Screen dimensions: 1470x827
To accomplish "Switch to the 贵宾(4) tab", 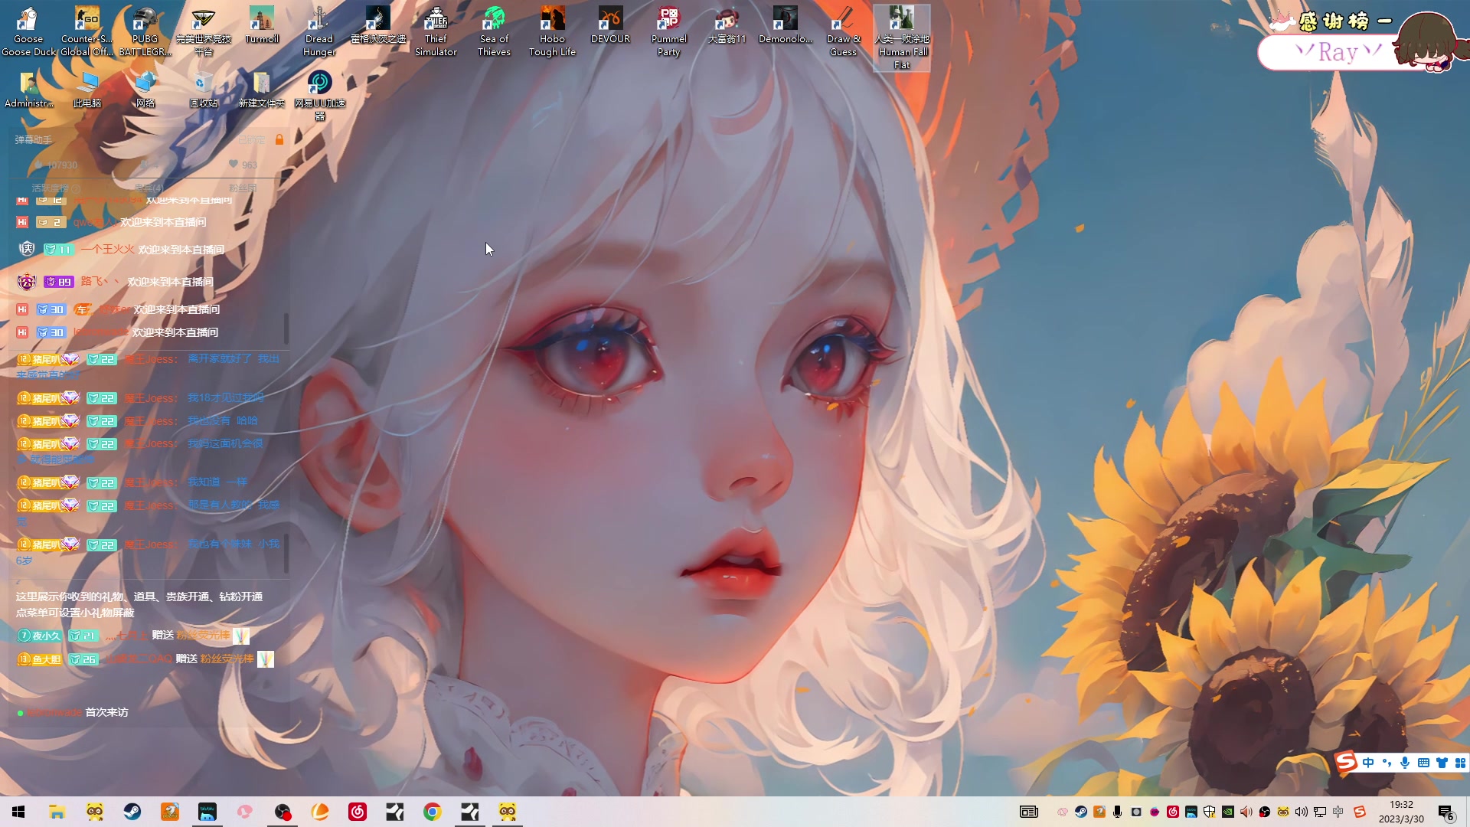I will coord(149,188).
